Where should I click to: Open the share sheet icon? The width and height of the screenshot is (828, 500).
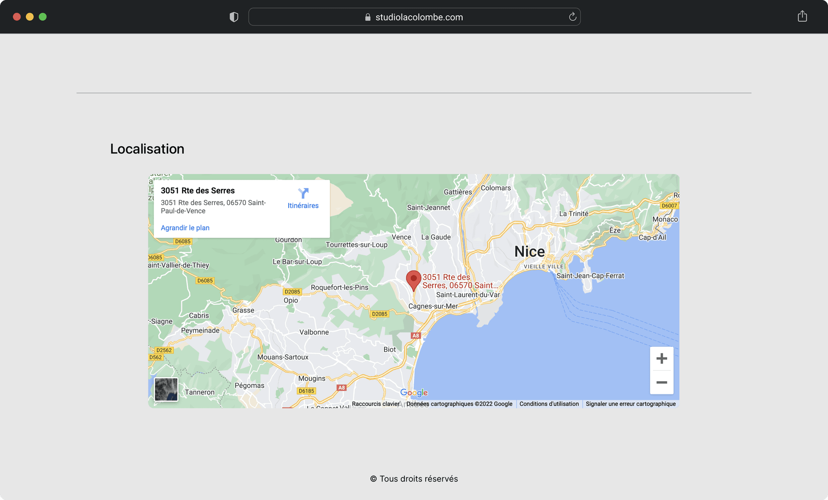(x=802, y=16)
